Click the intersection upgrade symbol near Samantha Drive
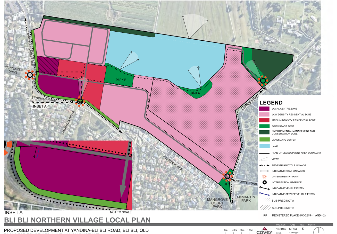The height and width of the screenshot is (234, 337). (x=80, y=101)
